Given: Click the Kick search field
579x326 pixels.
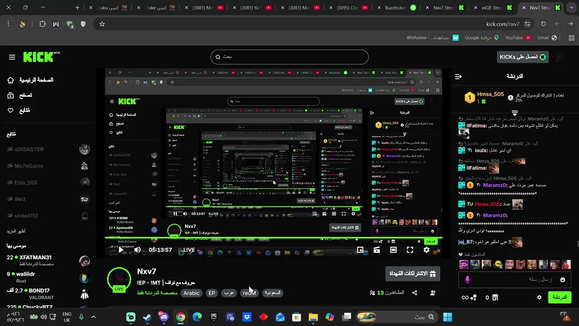Looking at the screenshot, I should tap(289, 57).
